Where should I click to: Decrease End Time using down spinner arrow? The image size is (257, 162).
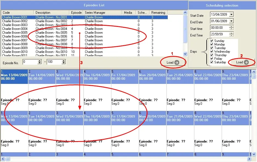click(232, 36)
